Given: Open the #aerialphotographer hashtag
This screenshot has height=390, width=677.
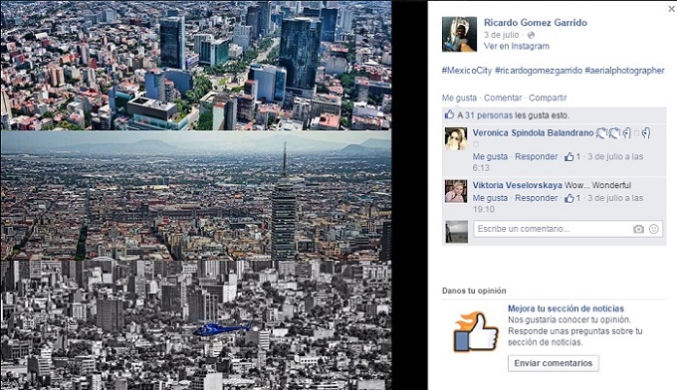Looking at the screenshot, I should (x=625, y=71).
